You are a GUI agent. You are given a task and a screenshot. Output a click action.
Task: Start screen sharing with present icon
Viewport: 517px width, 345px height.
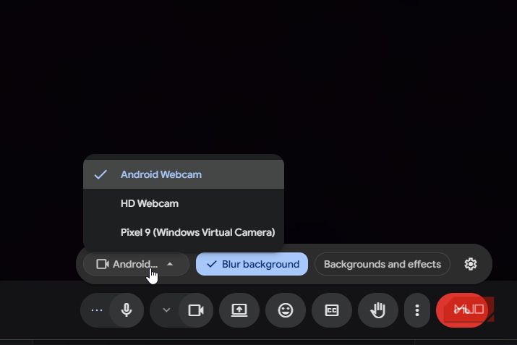coord(239,310)
